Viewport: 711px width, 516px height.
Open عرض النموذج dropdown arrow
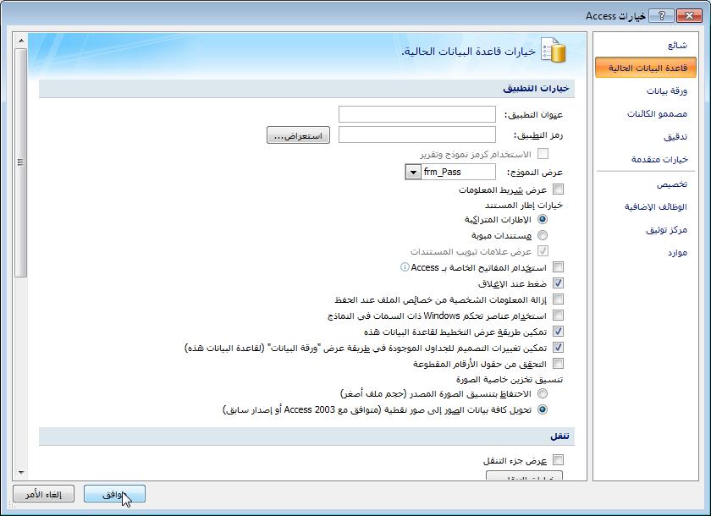[413, 173]
